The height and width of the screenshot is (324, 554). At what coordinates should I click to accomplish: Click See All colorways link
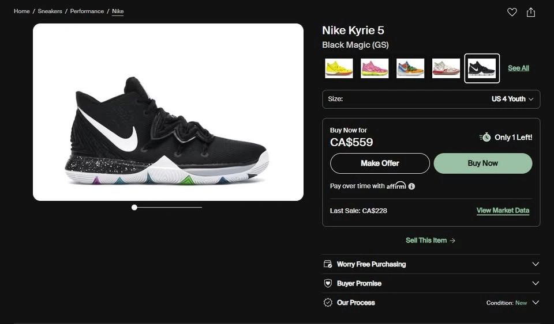click(x=518, y=68)
